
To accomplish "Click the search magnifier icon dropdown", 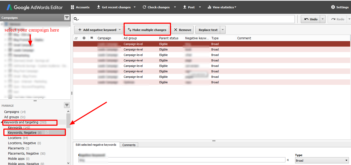I will click(x=76, y=19).
